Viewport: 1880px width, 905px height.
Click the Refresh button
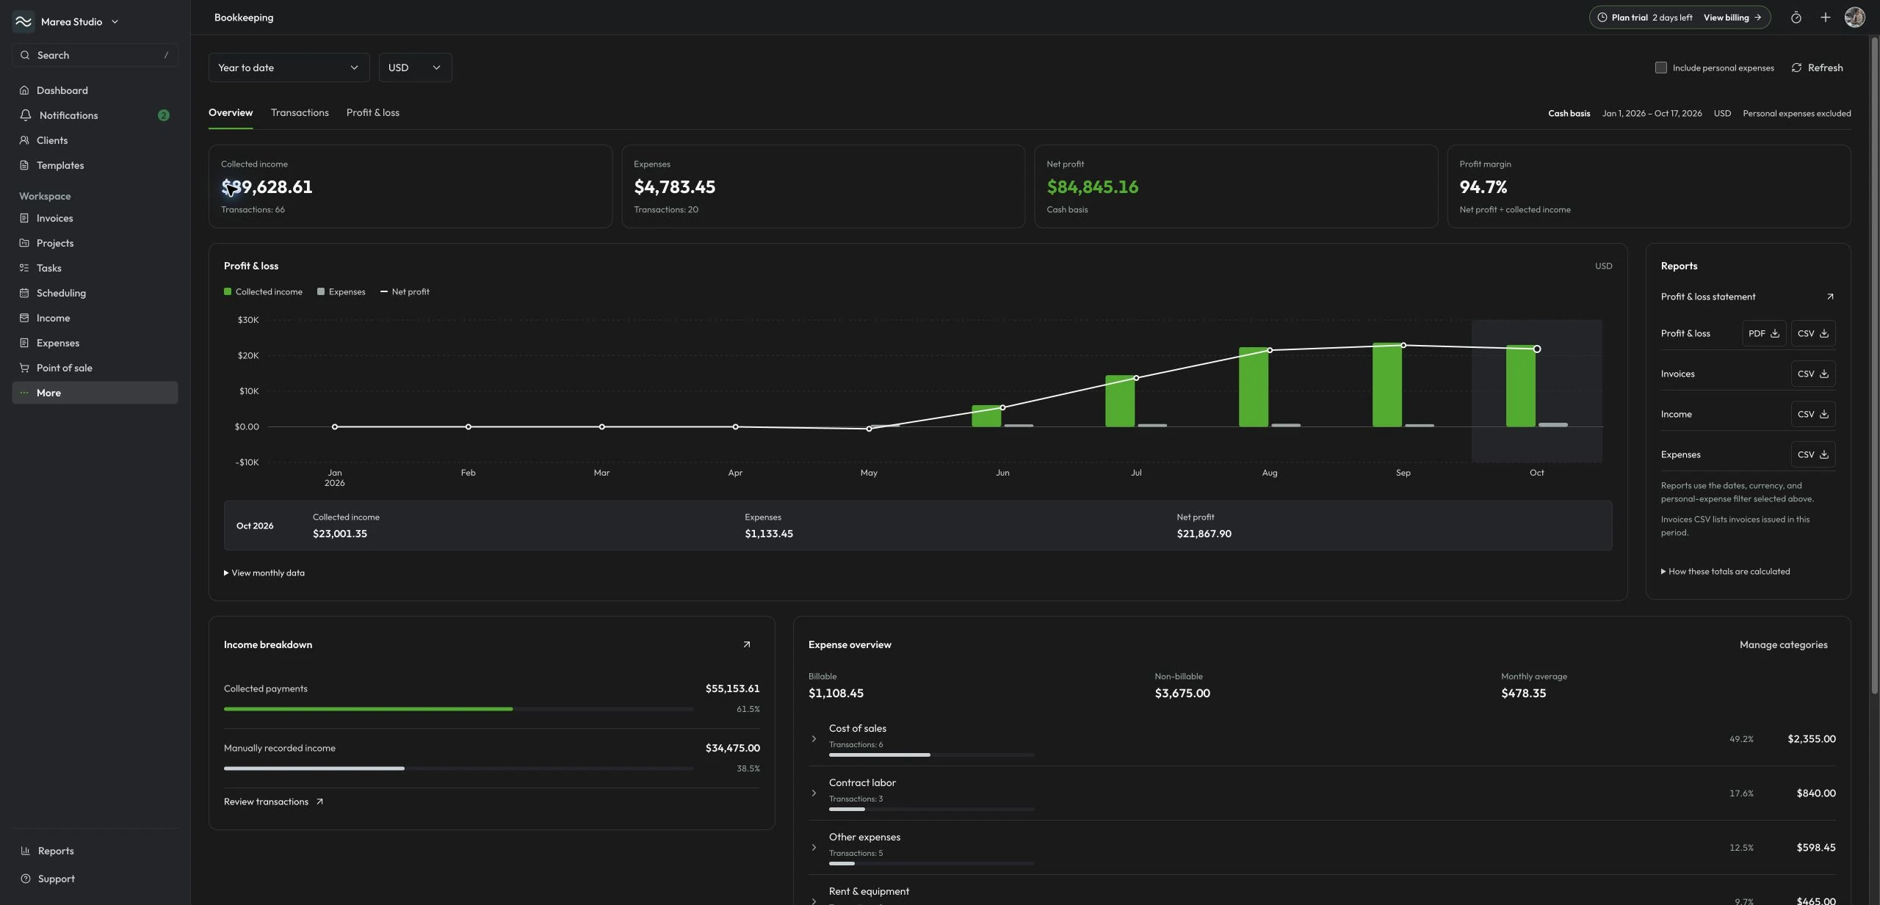[1817, 68]
